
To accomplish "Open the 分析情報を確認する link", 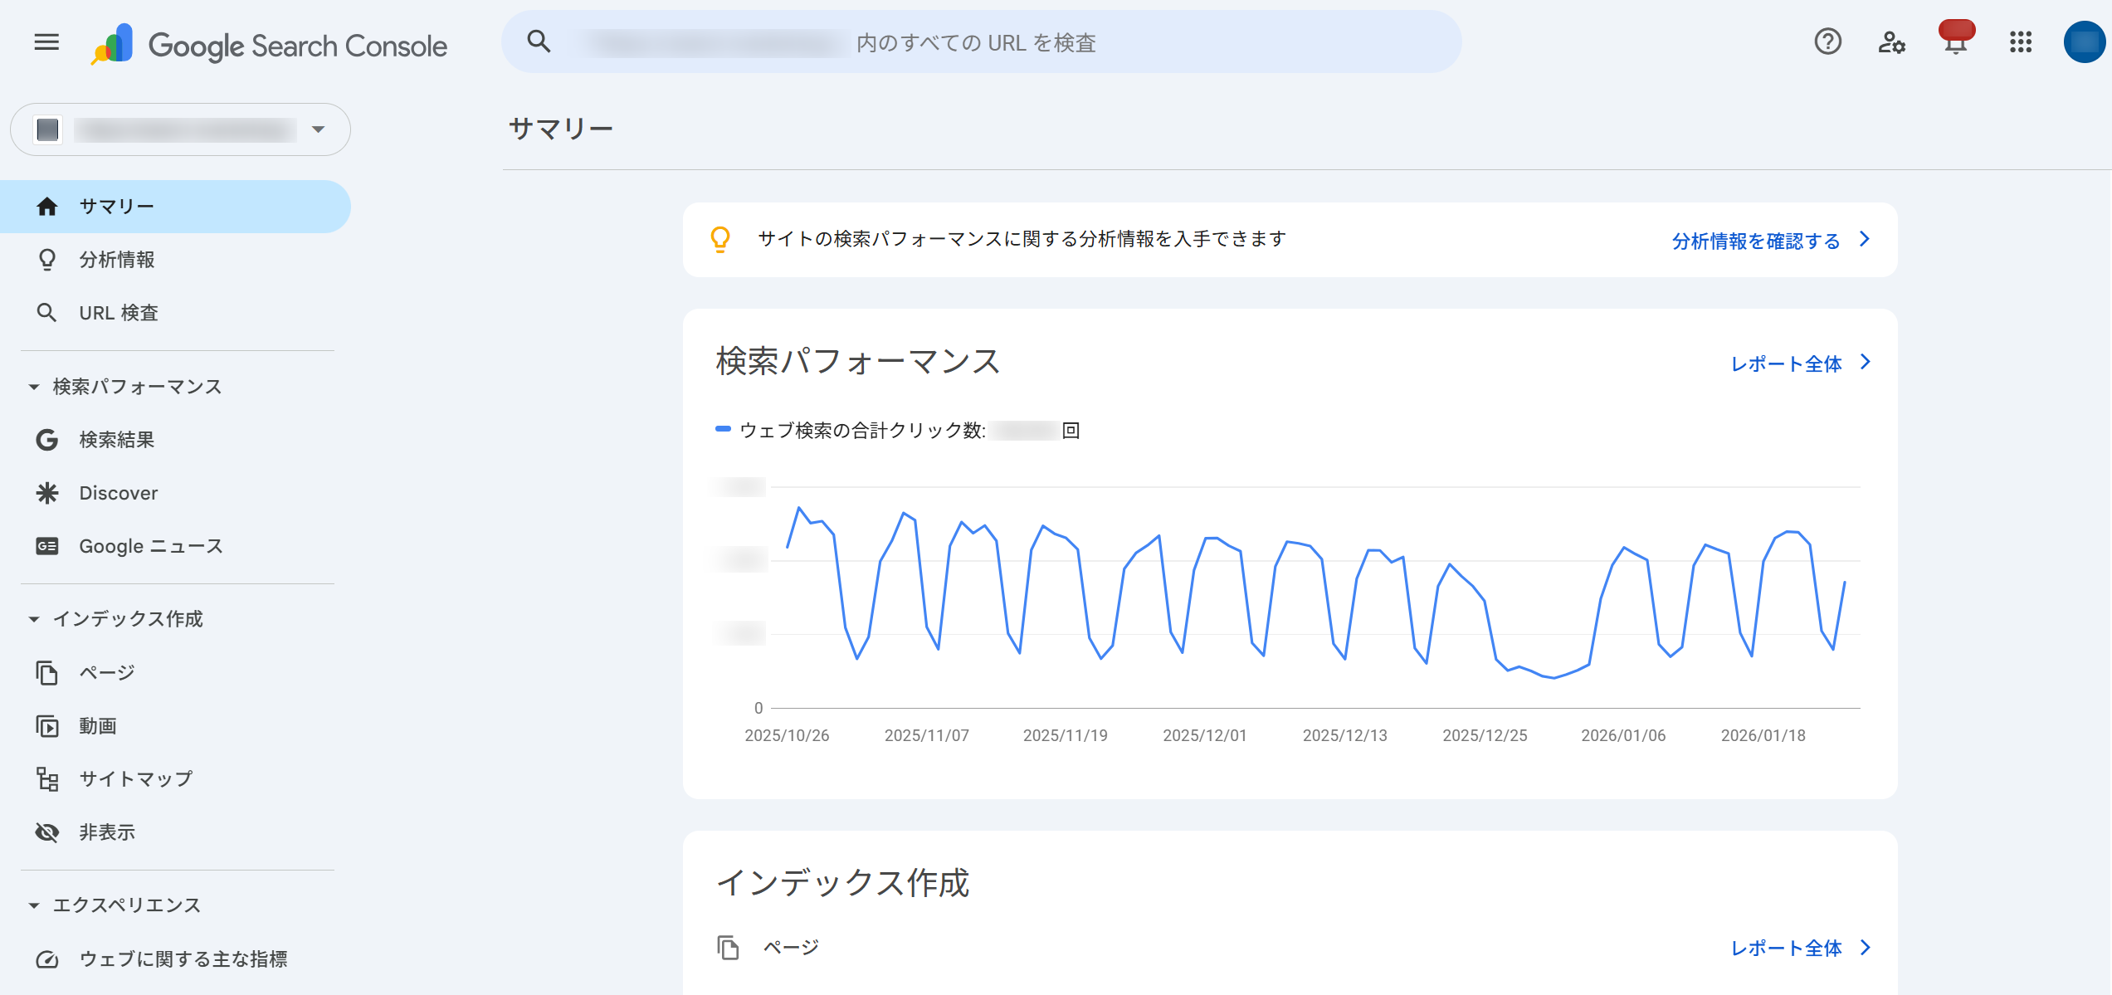I will click(1756, 240).
